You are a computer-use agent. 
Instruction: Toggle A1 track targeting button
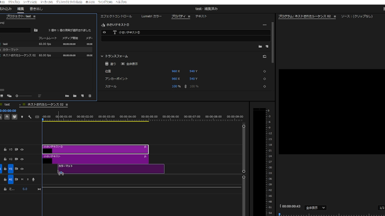[11, 180]
